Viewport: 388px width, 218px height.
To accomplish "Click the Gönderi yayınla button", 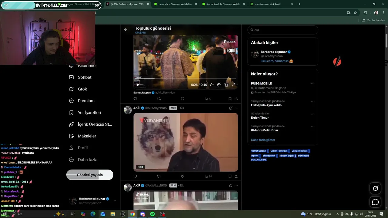I will (x=90, y=175).
